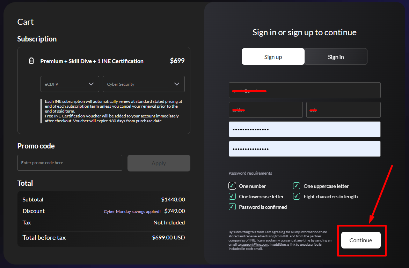Click the first password field
Screen dimensions: 409x268
(x=305, y=129)
